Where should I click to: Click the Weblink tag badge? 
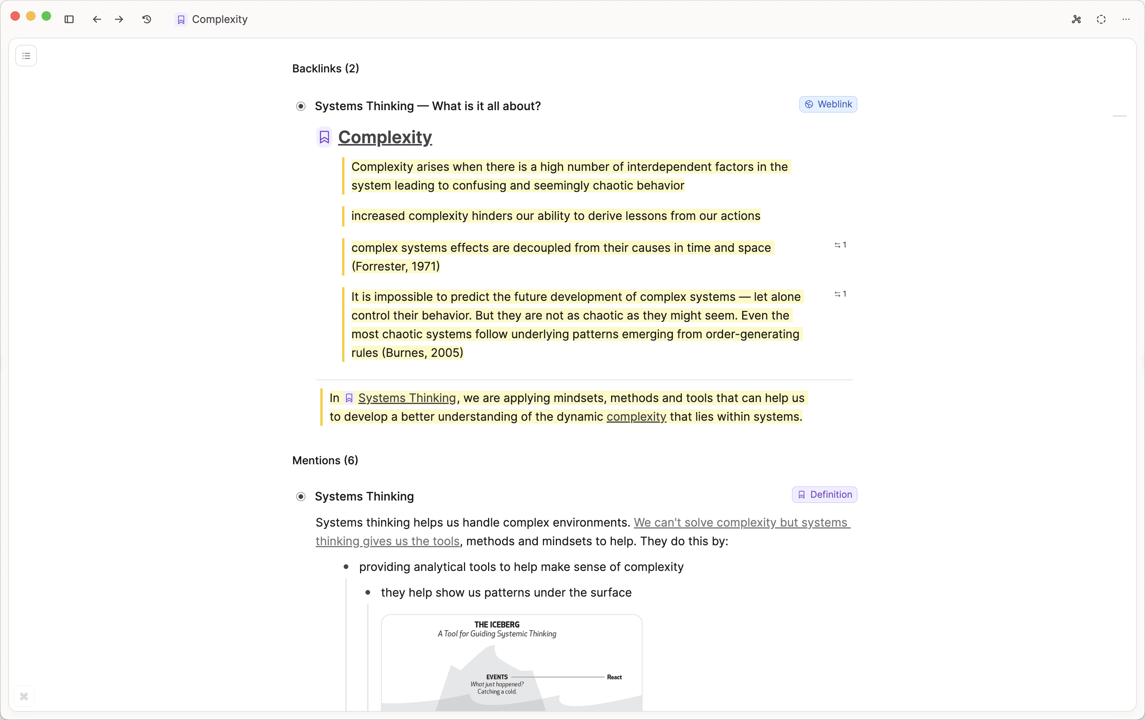tap(828, 104)
